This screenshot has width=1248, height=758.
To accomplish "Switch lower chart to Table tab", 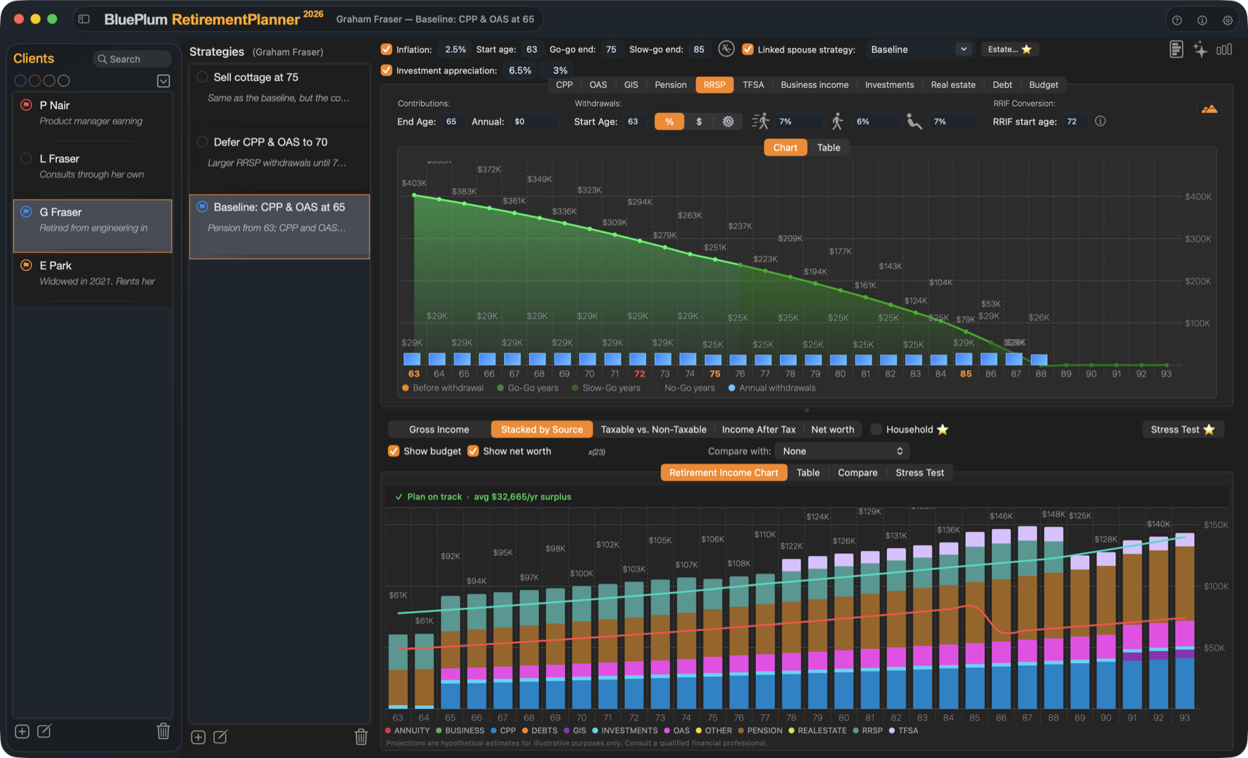I will [808, 473].
